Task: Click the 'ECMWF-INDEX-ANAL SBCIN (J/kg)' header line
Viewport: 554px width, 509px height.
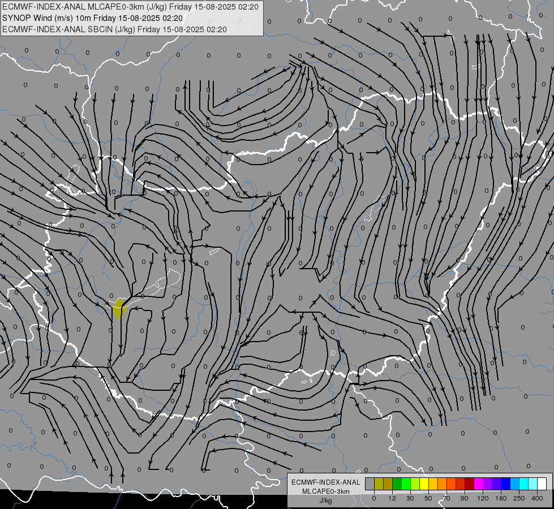Action: tap(114, 29)
